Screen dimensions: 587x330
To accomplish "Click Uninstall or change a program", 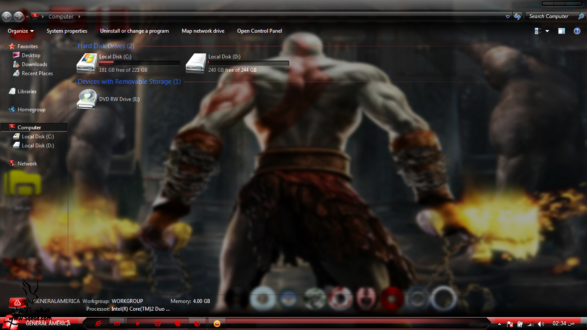I will coord(134,31).
